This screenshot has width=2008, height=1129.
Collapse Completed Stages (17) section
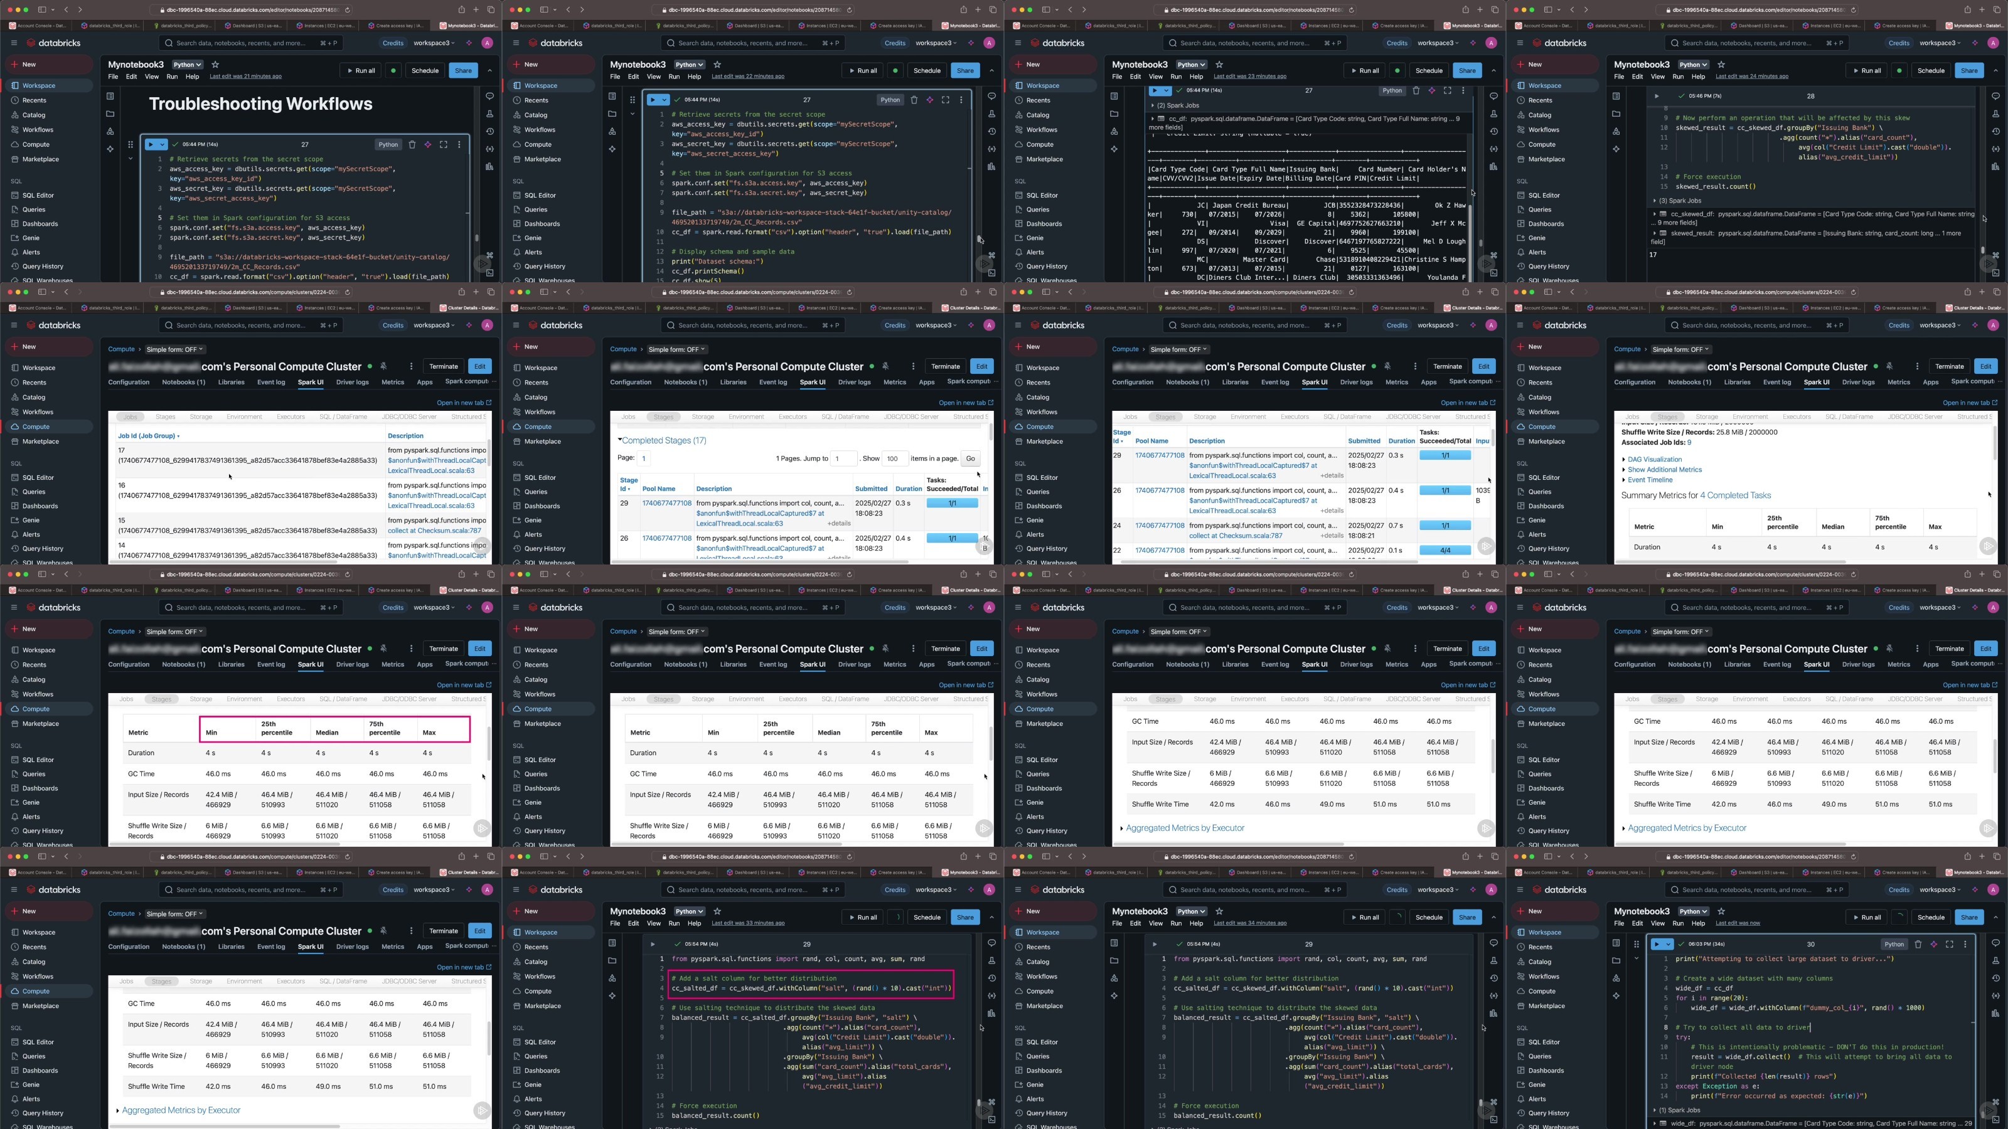click(x=663, y=440)
